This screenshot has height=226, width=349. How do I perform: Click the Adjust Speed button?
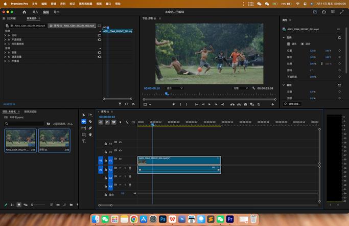(x=292, y=104)
